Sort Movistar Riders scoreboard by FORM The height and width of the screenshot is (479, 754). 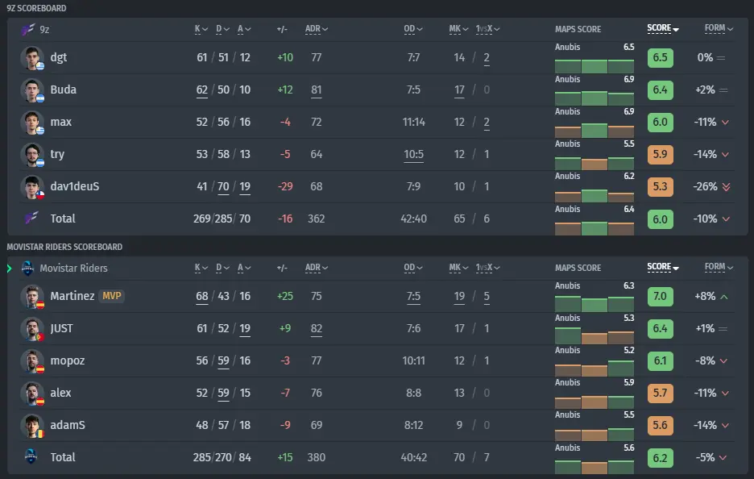[719, 267]
